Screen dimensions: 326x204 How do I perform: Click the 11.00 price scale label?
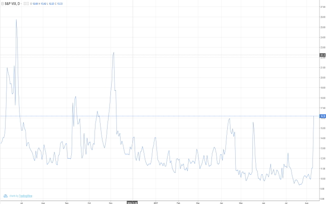[323, 169]
